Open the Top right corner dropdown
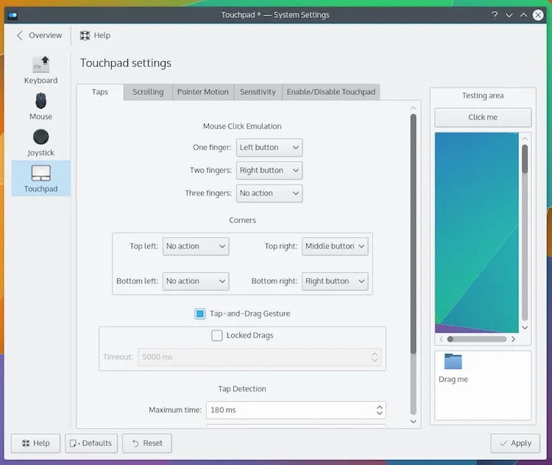The height and width of the screenshot is (465, 552). [x=335, y=246]
